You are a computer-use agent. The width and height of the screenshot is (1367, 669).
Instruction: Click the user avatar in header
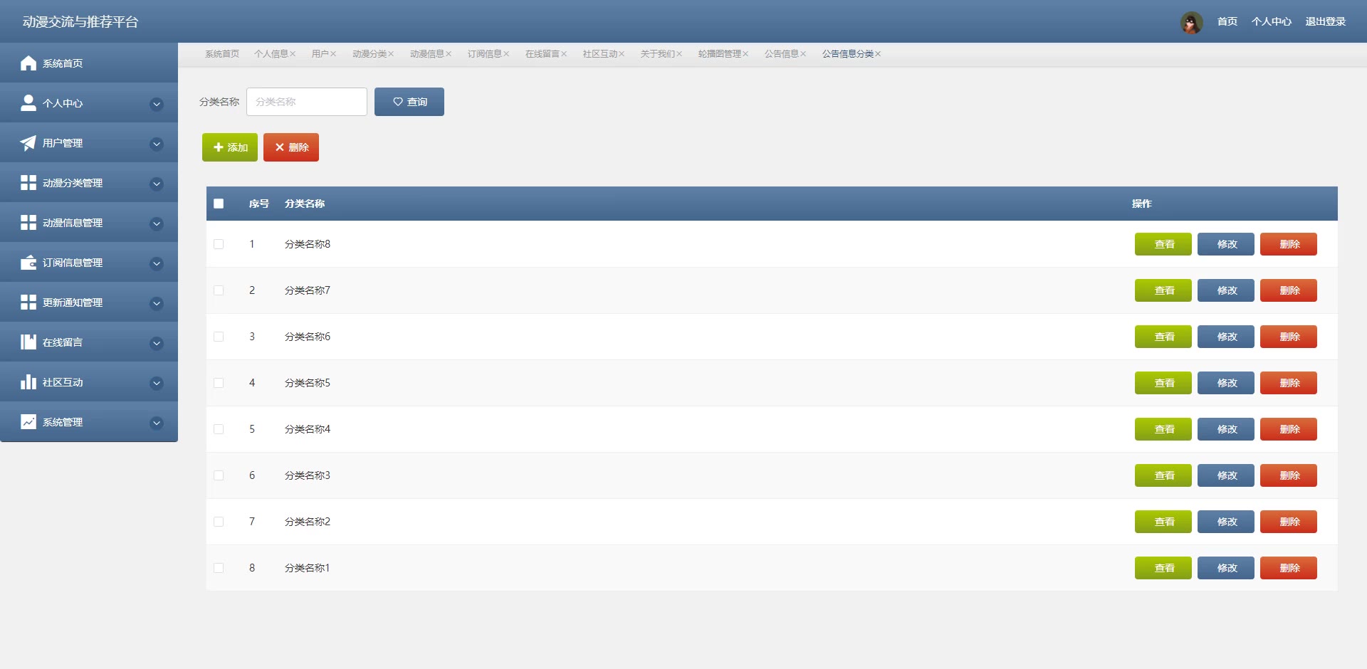click(x=1191, y=22)
